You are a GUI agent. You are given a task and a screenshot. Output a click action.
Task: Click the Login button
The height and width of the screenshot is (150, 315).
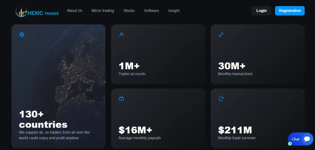click(x=261, y=11)
